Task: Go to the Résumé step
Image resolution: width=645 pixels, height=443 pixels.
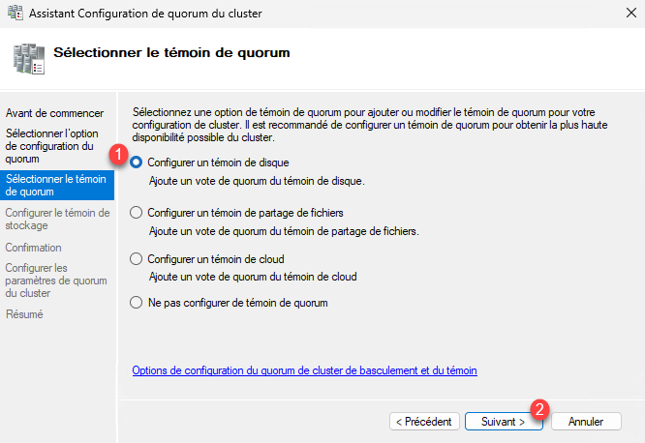Action: (x=24, y=314)
